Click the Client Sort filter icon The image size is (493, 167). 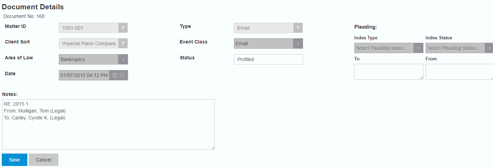click(x=123, y=43)
